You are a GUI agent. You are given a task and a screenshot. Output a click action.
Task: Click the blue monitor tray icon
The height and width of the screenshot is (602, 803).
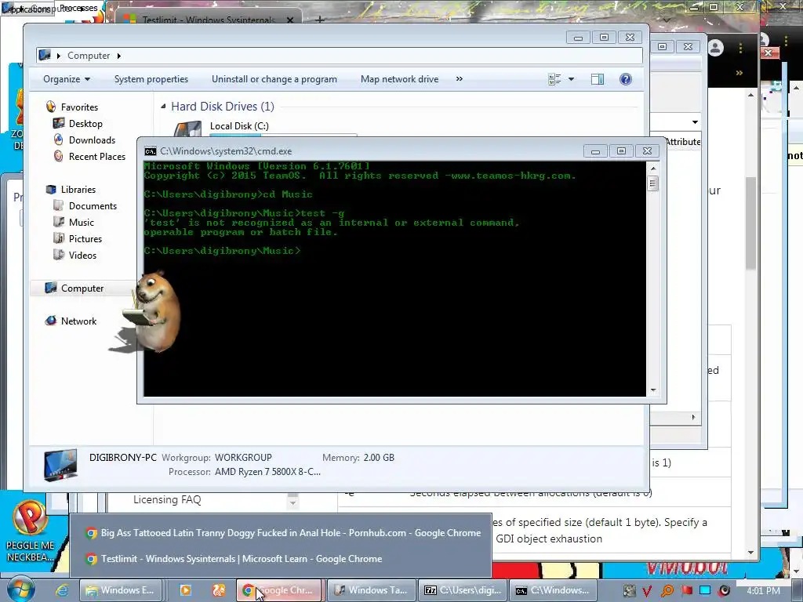(705, 590)
